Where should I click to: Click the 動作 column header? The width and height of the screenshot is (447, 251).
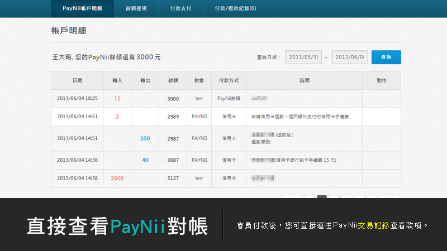pos(381,81)
